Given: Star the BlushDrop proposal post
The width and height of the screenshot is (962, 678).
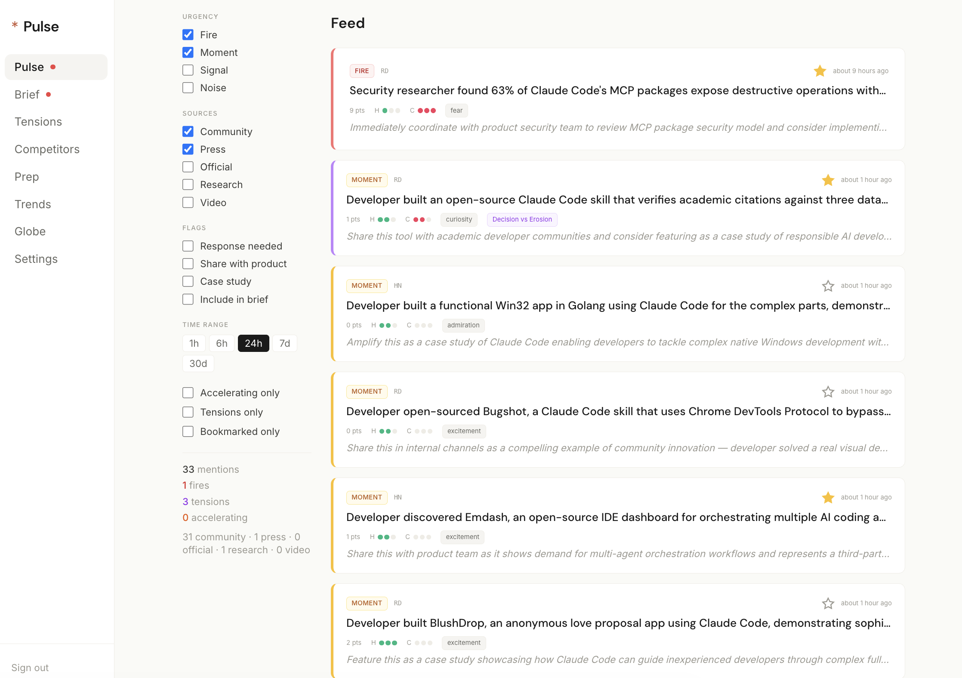Looking at the screenshot, I should pyautogui.click(x=828, y=603).
